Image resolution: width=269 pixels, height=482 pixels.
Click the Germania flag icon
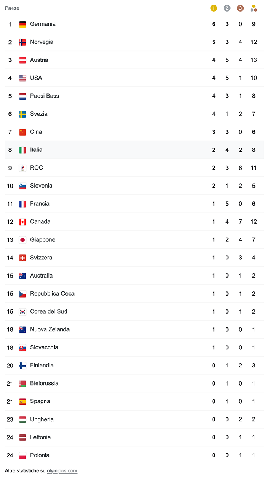click(x=23, y=24)
